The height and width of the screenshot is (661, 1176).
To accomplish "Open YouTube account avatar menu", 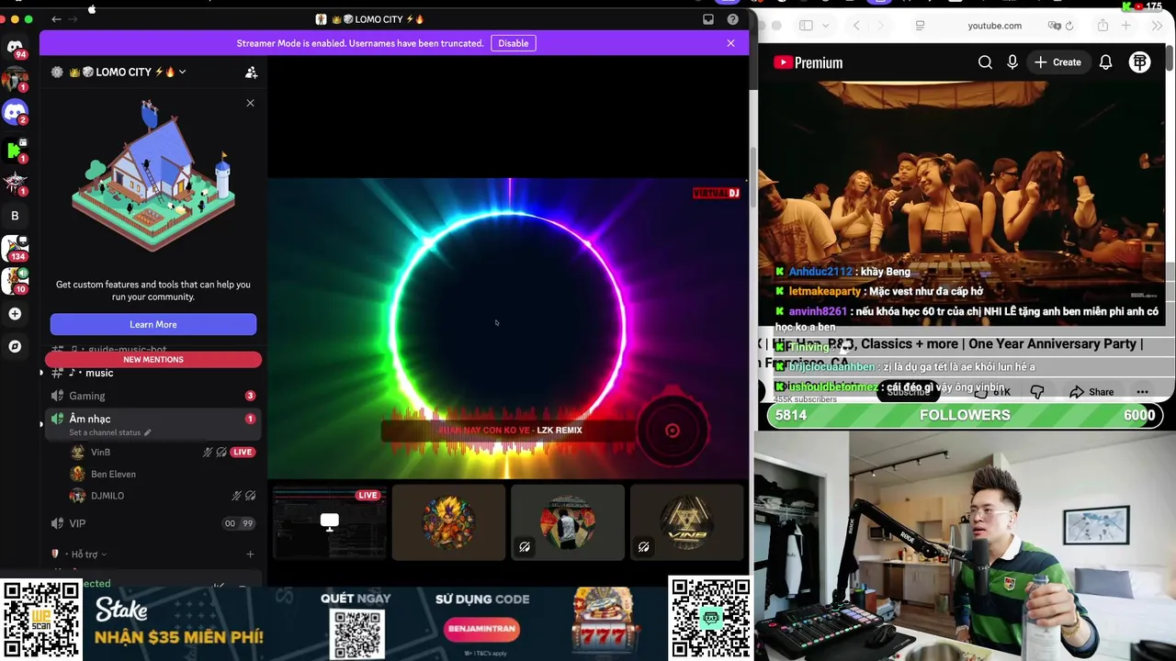I will (1139, 62).
